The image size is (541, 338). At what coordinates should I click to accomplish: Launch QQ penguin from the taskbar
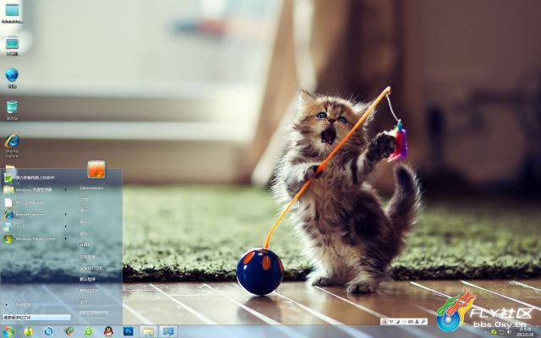pyautogui.click(x=108, y=331)
